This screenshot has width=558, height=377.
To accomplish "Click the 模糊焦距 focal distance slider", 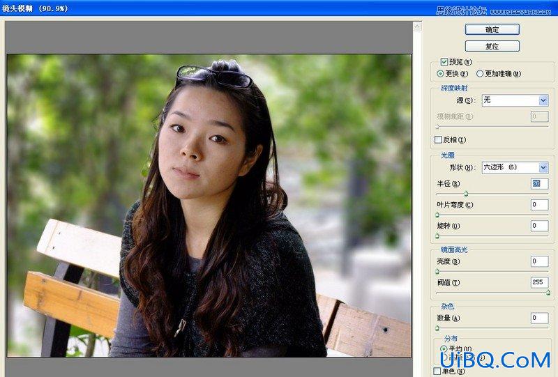I will [x=492, y=127].
